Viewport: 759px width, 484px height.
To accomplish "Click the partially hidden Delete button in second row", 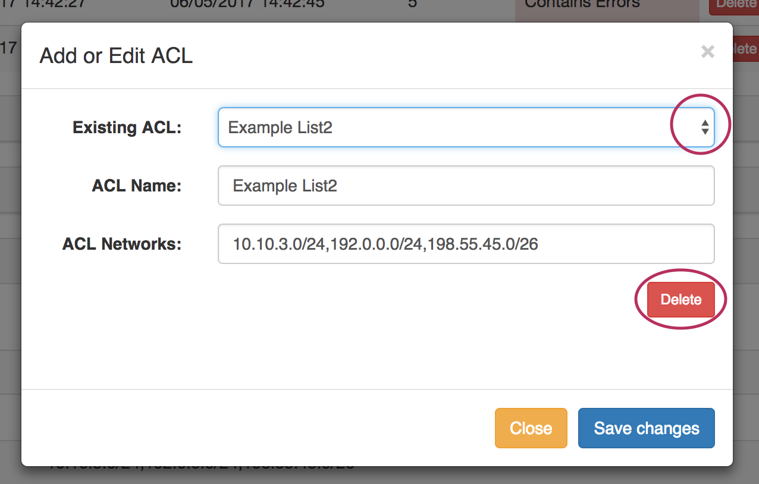I will tap(746, 49).
